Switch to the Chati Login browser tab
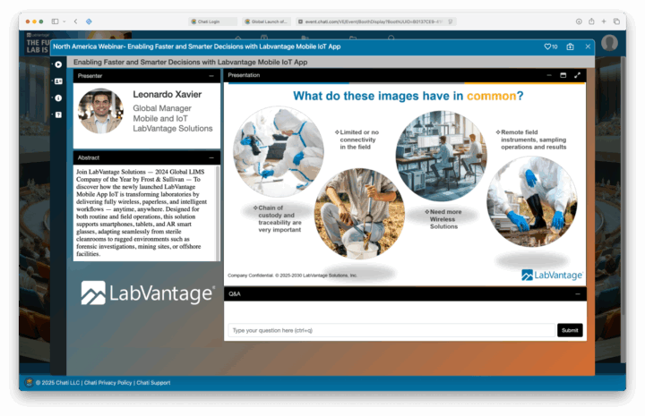645x416 pixels. (x=214, y=21)
